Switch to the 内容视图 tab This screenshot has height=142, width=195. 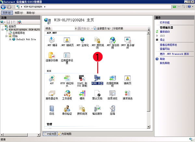(x=65, y=134)
